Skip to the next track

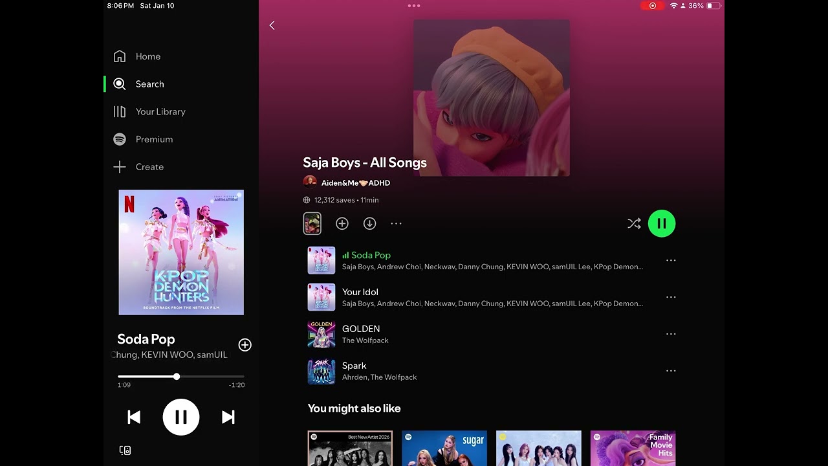228,417
